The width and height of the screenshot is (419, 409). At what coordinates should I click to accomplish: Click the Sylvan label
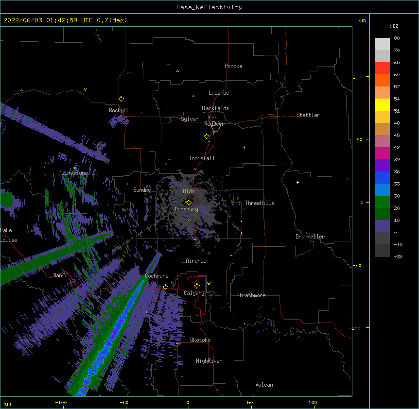(x=190, y=119)
